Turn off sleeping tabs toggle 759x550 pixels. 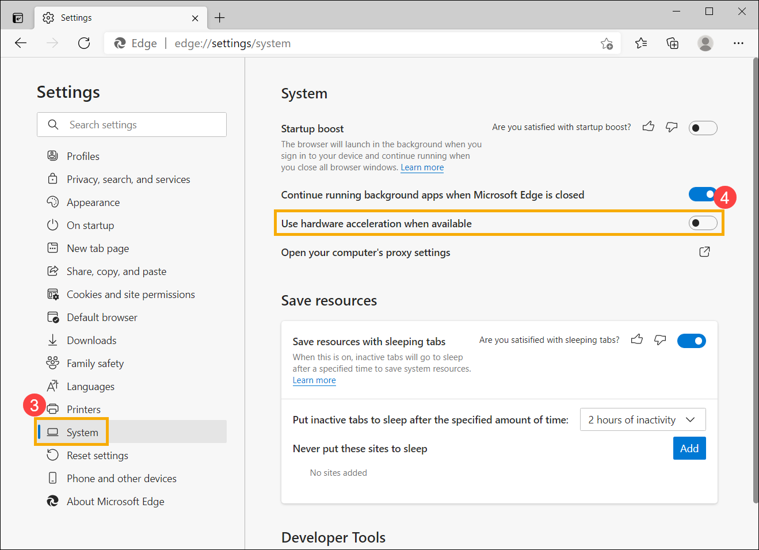coord(691,341)
